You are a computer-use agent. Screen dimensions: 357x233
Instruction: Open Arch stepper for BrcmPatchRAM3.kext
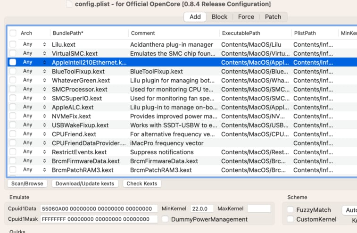pos(44,170)
